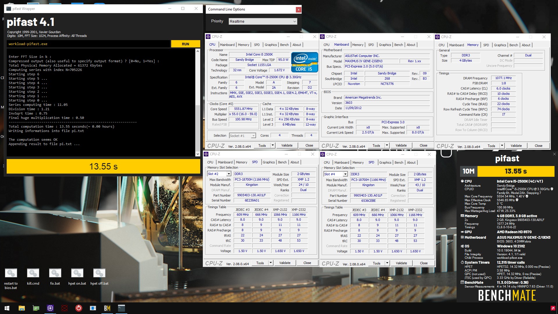This screenshot has height=314, width=558.
Task: Open the BenchMate BM taskbar icon
Action: (107, 308)
